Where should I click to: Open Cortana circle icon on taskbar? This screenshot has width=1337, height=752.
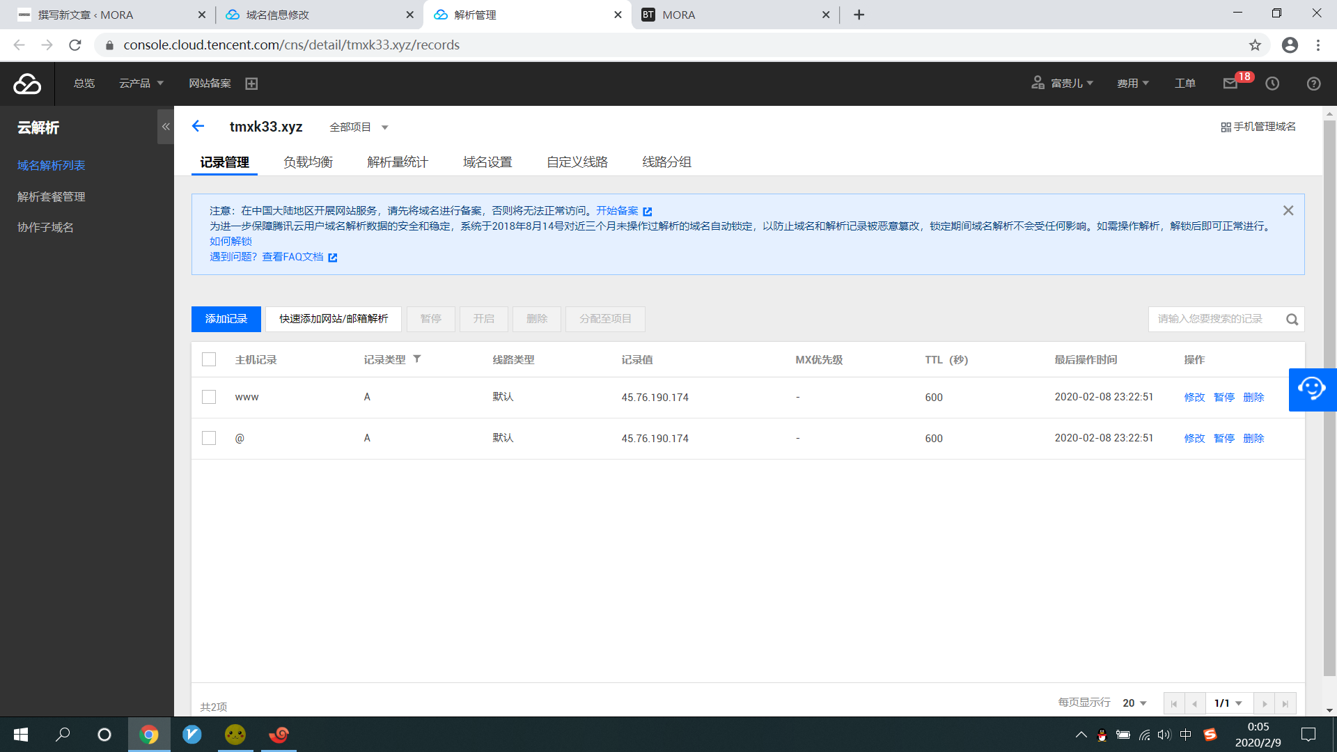pos(104,735)
